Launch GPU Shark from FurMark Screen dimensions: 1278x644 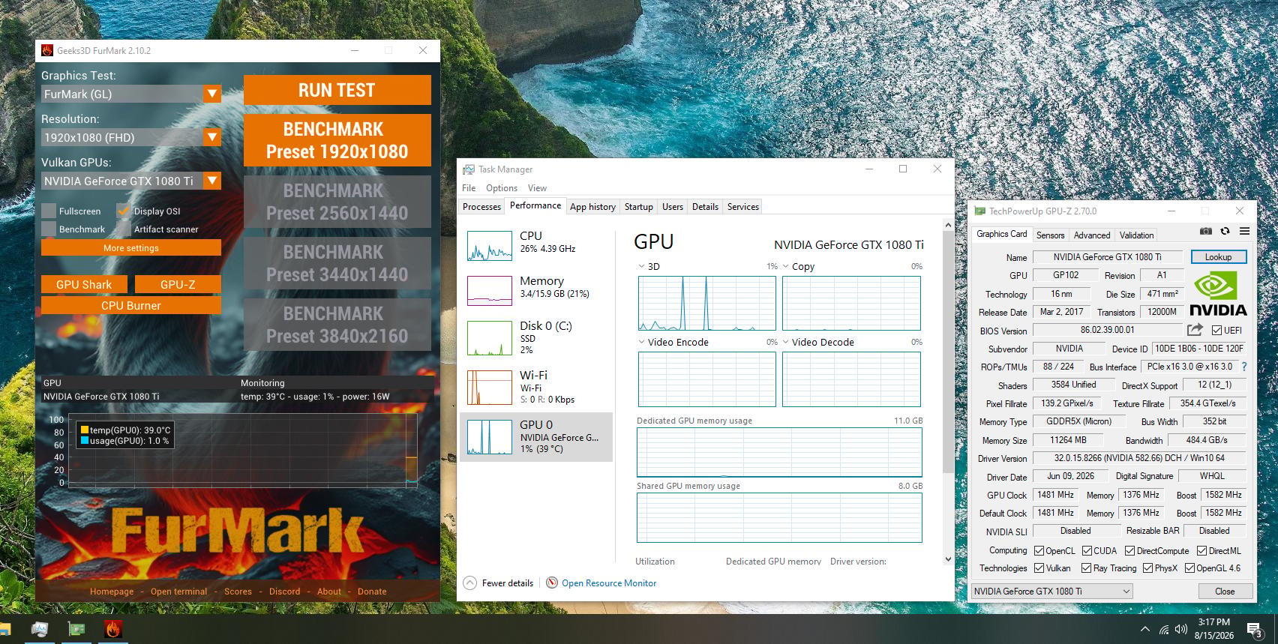tap(84, 285)
